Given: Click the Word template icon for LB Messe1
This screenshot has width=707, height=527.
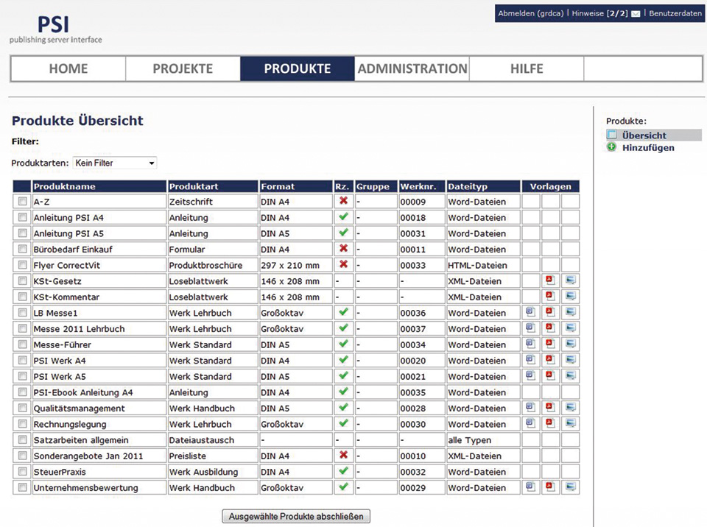Looking at the screenshot, I should click(530, 313).
